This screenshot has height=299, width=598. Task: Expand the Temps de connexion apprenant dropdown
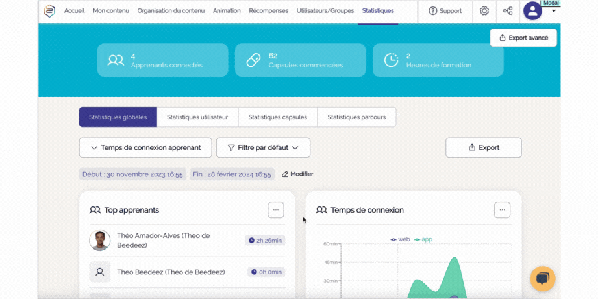145,148
